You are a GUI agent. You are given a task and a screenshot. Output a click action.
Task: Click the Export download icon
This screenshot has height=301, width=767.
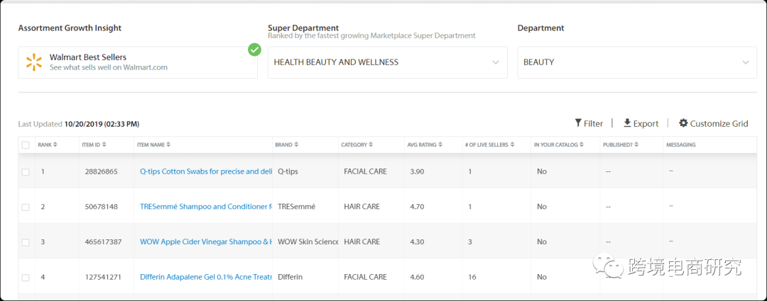coord(627,123)
